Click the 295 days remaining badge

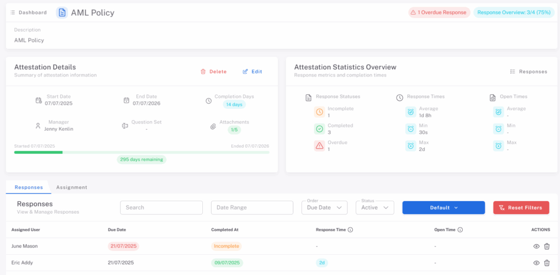[142, 159]
